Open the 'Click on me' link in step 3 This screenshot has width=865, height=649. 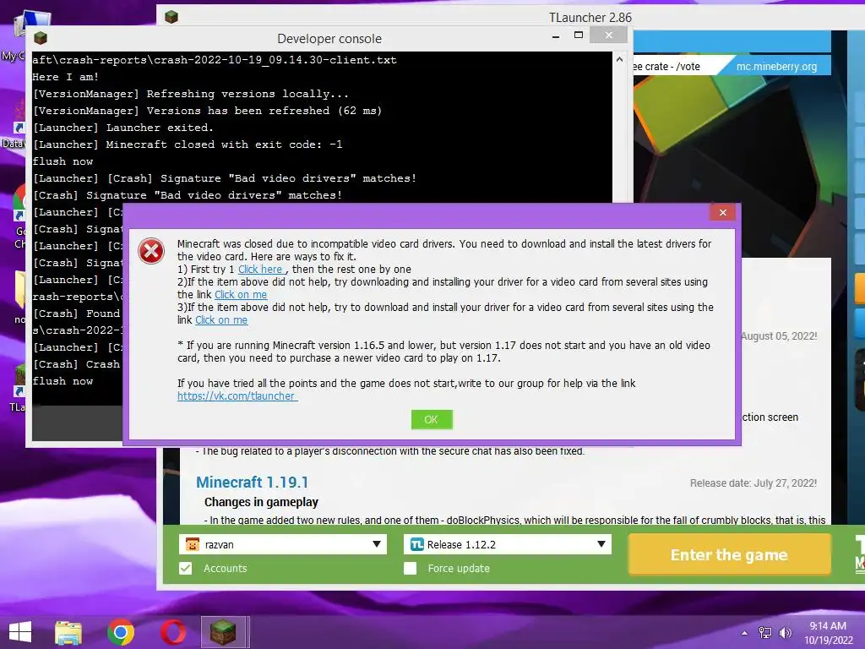(x=221, y=320)
